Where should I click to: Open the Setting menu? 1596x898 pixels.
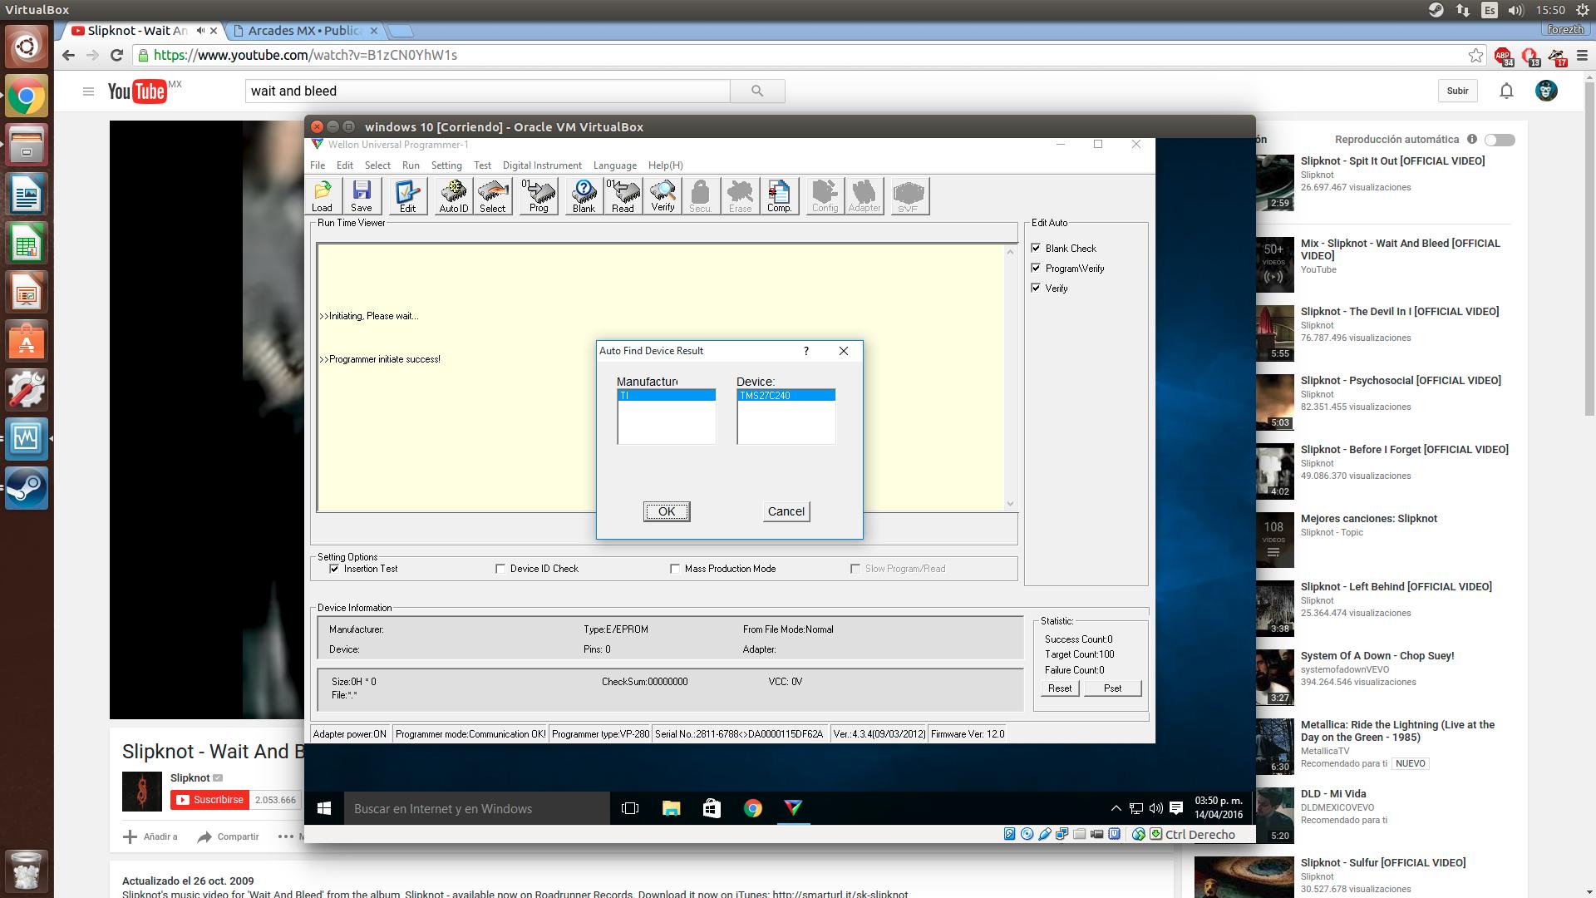coord(446,165)
